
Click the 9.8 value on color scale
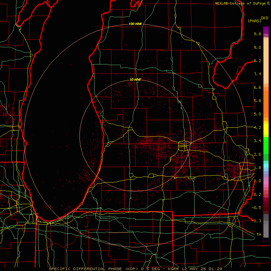[x=257, y=34]
